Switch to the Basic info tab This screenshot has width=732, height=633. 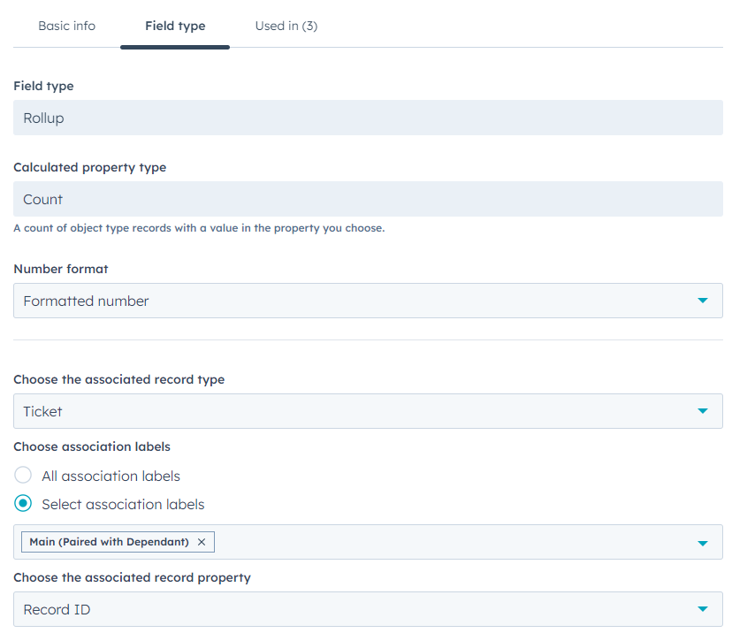pyautogui.click(x=66, y=26)
